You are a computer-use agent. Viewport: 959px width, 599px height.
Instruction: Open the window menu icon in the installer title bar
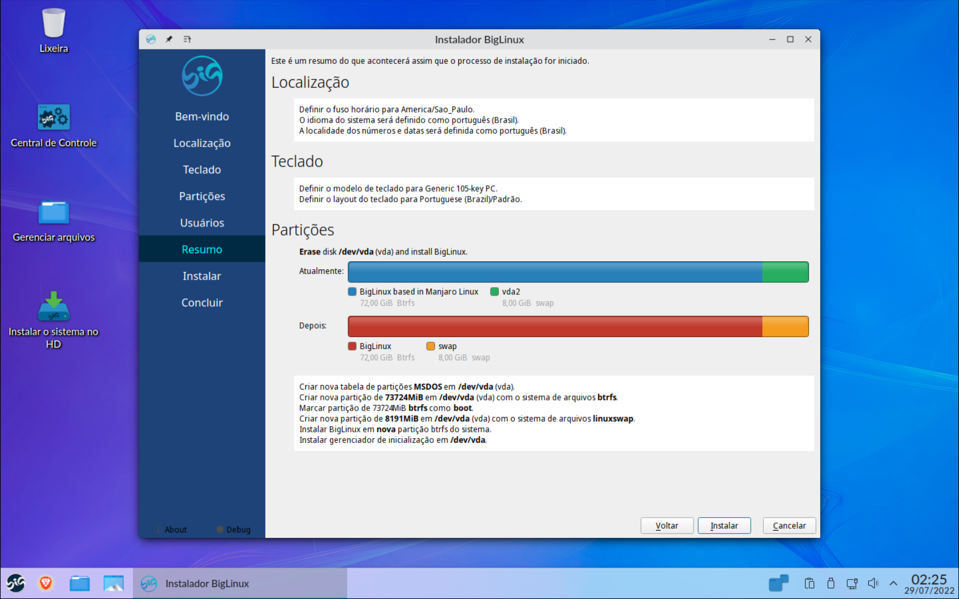(151, 39)
